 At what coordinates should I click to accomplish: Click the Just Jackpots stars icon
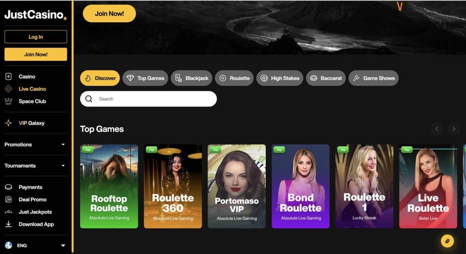(x=8, y=212)
